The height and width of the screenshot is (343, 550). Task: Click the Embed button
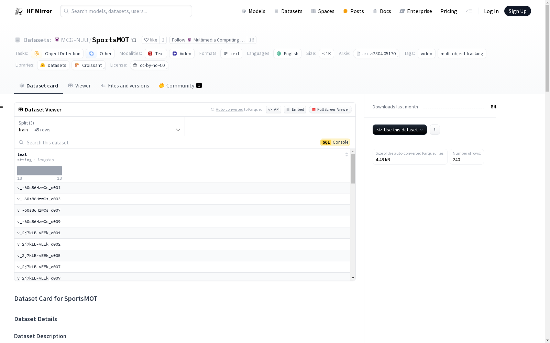coord(295,110)
